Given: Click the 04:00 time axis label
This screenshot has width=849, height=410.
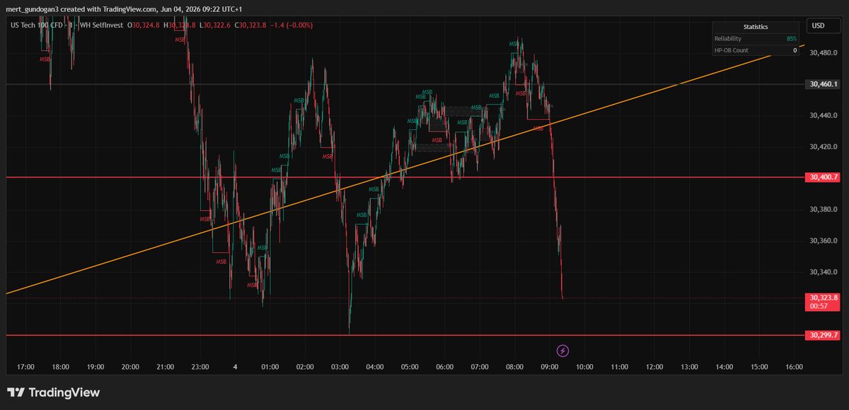Looking at the screenshot, I should [375, 367].
